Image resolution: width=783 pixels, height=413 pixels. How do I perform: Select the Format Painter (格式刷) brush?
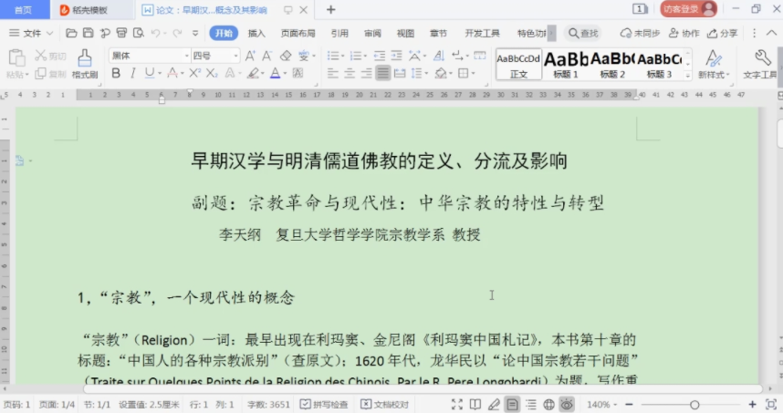tap(85, 64)
